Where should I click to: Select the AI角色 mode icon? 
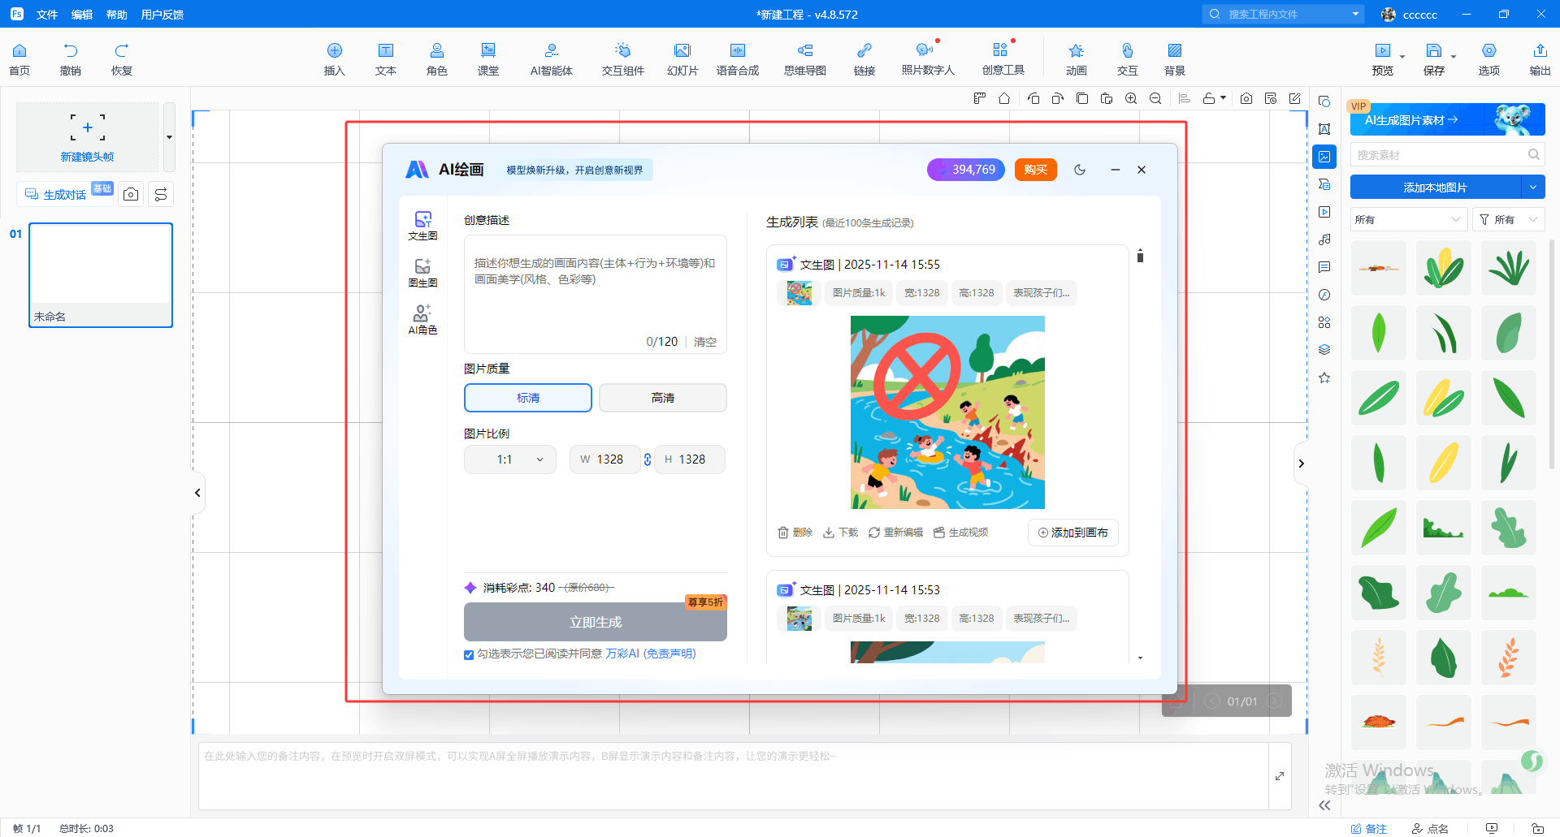tap(422, 319)
